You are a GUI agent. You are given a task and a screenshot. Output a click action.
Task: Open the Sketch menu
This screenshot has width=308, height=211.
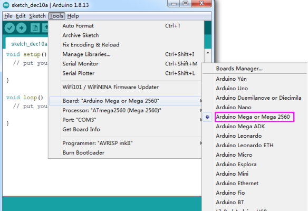pyautogui.click(x=37, y=16)
